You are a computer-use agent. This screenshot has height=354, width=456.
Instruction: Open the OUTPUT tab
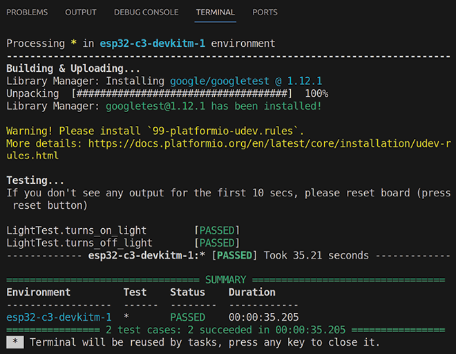coord(81,12)
